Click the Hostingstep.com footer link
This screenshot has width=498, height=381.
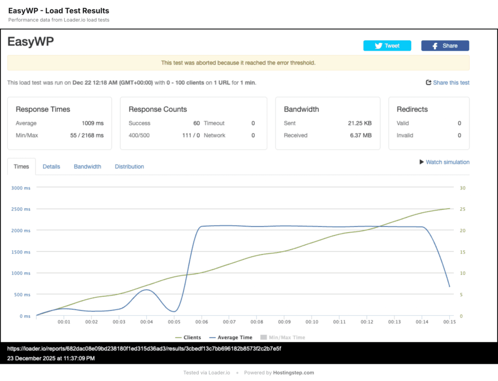[293, 373]
